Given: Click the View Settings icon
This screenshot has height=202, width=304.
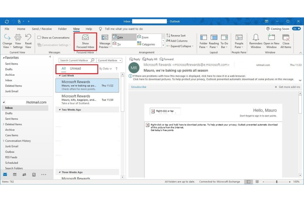Looking at the screenshot, I should 18,40.
